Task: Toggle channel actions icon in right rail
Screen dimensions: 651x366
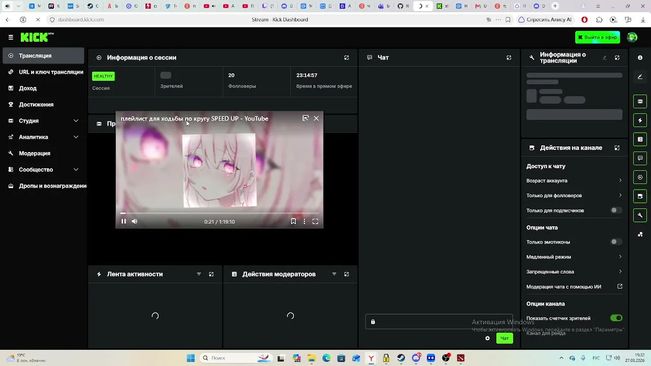Action: click(x=640, y=196)
